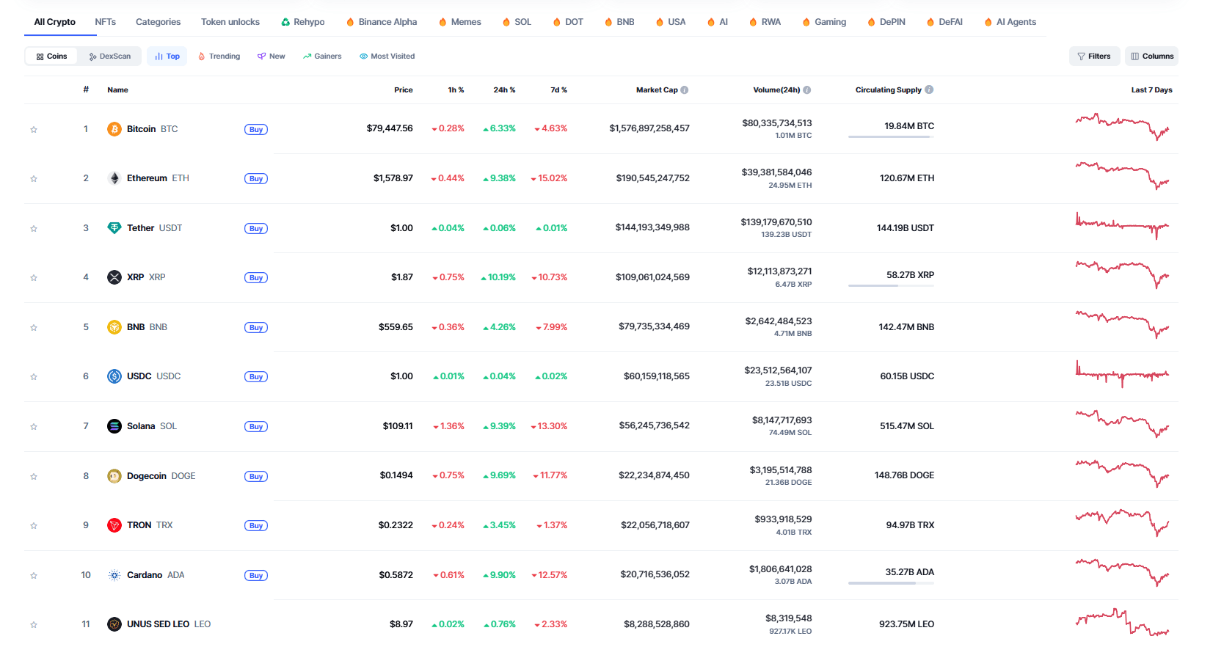This screenshot has height=647, width=1224.
Task: Click the Ethereum coin logo
Action: tap(114, 178)
